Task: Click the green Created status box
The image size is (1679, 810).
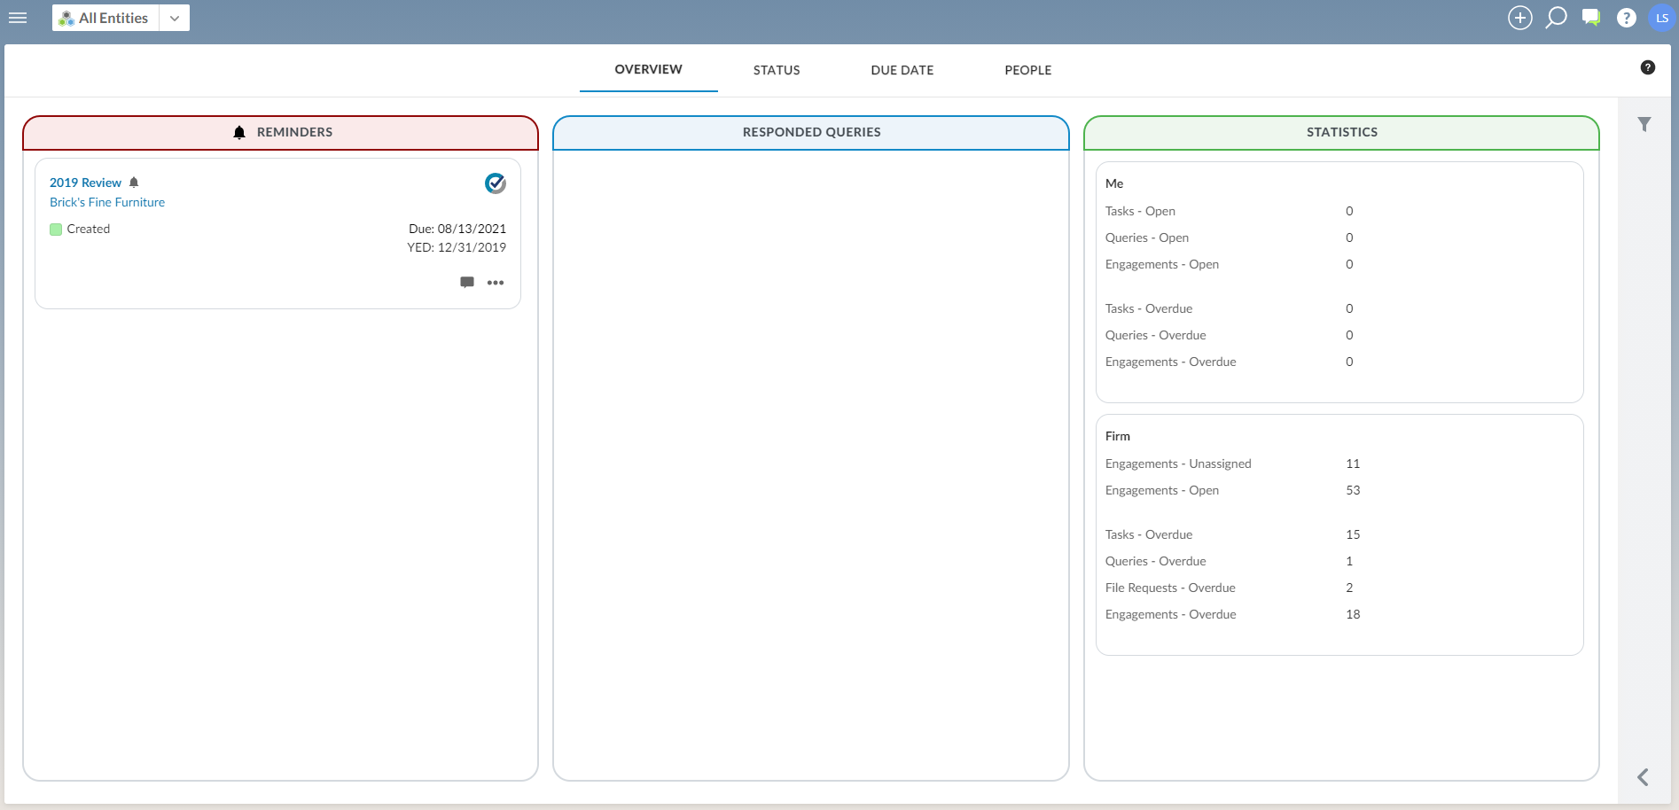Action: (56, 230)
